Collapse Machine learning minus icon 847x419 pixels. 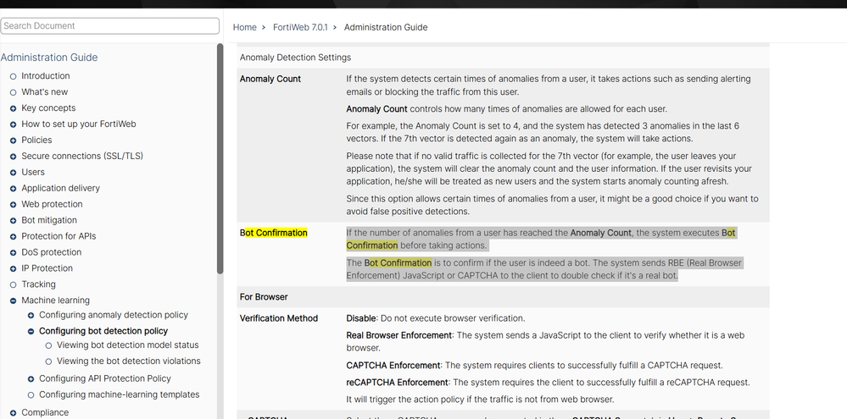pos(13,300)
